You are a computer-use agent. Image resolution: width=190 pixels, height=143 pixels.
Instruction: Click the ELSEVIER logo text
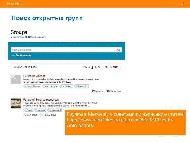pyautogui.click(x=15, y=4)
